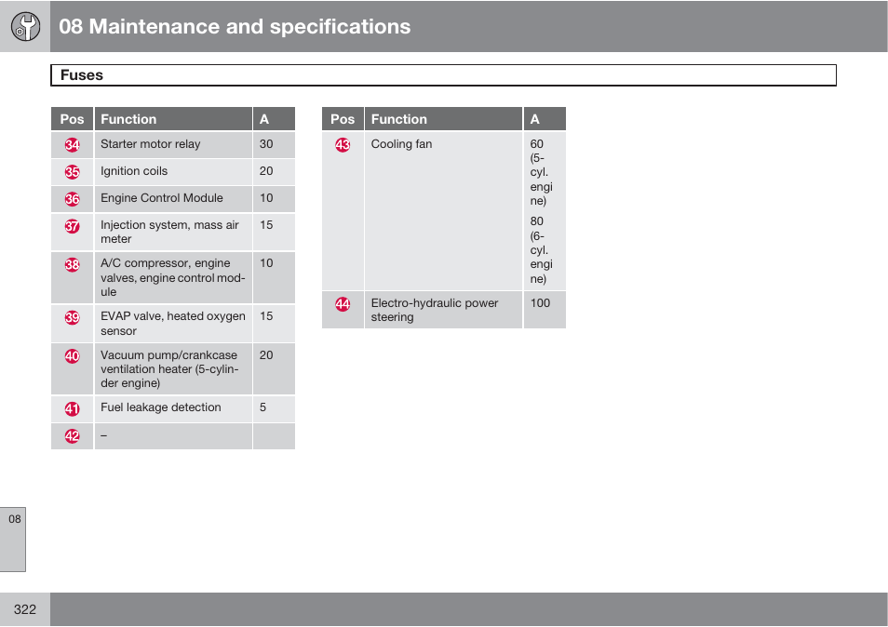Click the red fuse position 39 badge
The height and width of the screenshot is (627, 888).
(72, 317)
